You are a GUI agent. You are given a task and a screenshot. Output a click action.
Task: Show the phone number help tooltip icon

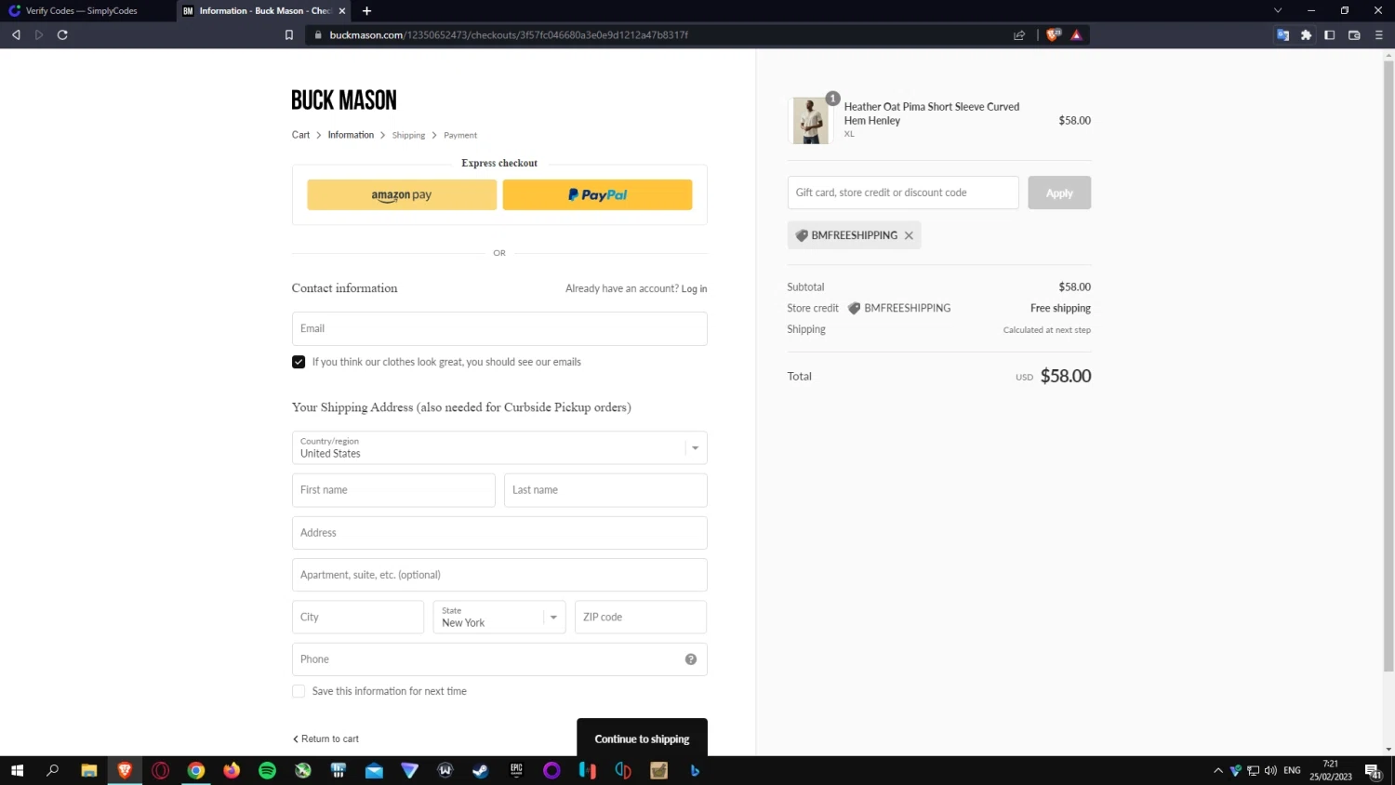691,659
